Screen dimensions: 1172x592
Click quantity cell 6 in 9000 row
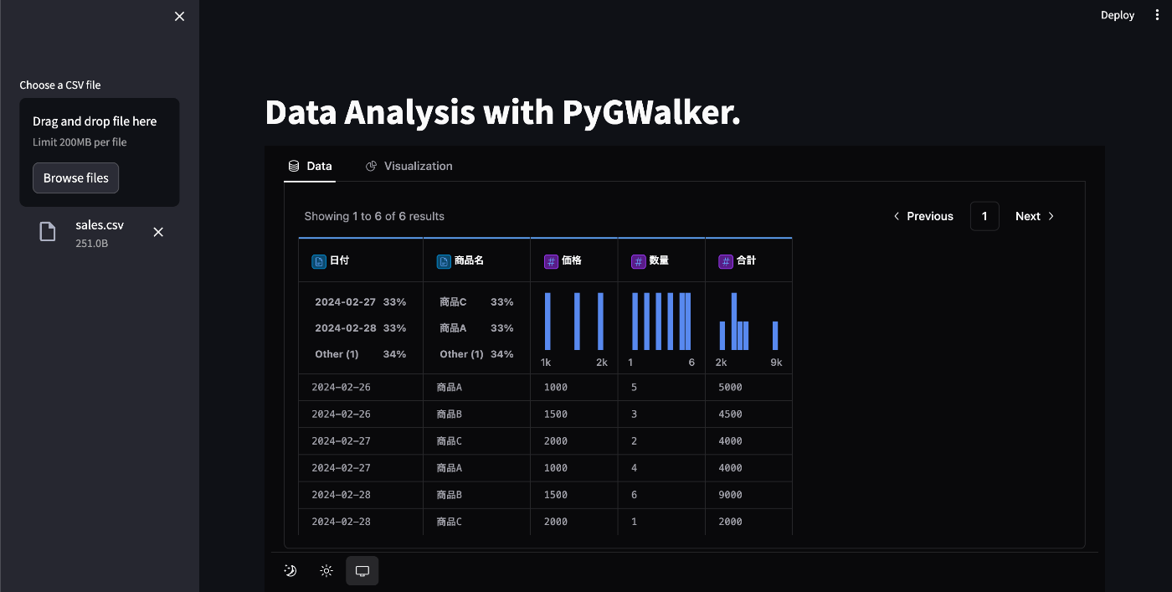[661, 495]
